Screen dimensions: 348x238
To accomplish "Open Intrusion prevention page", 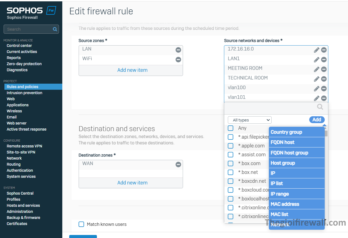I will (24, 93).
